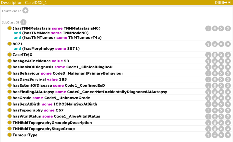This screenshot has height=142, width=233.
Task: Split the view vertically from header
Action: point(221,2)
